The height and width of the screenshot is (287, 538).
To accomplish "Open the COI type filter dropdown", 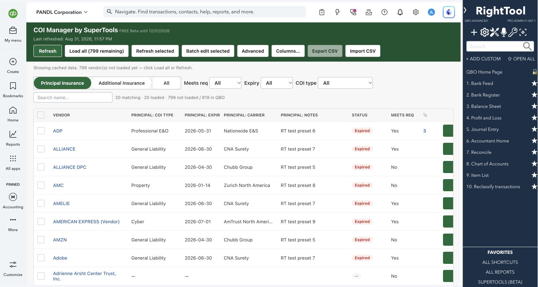I will [x=345, y=83].
